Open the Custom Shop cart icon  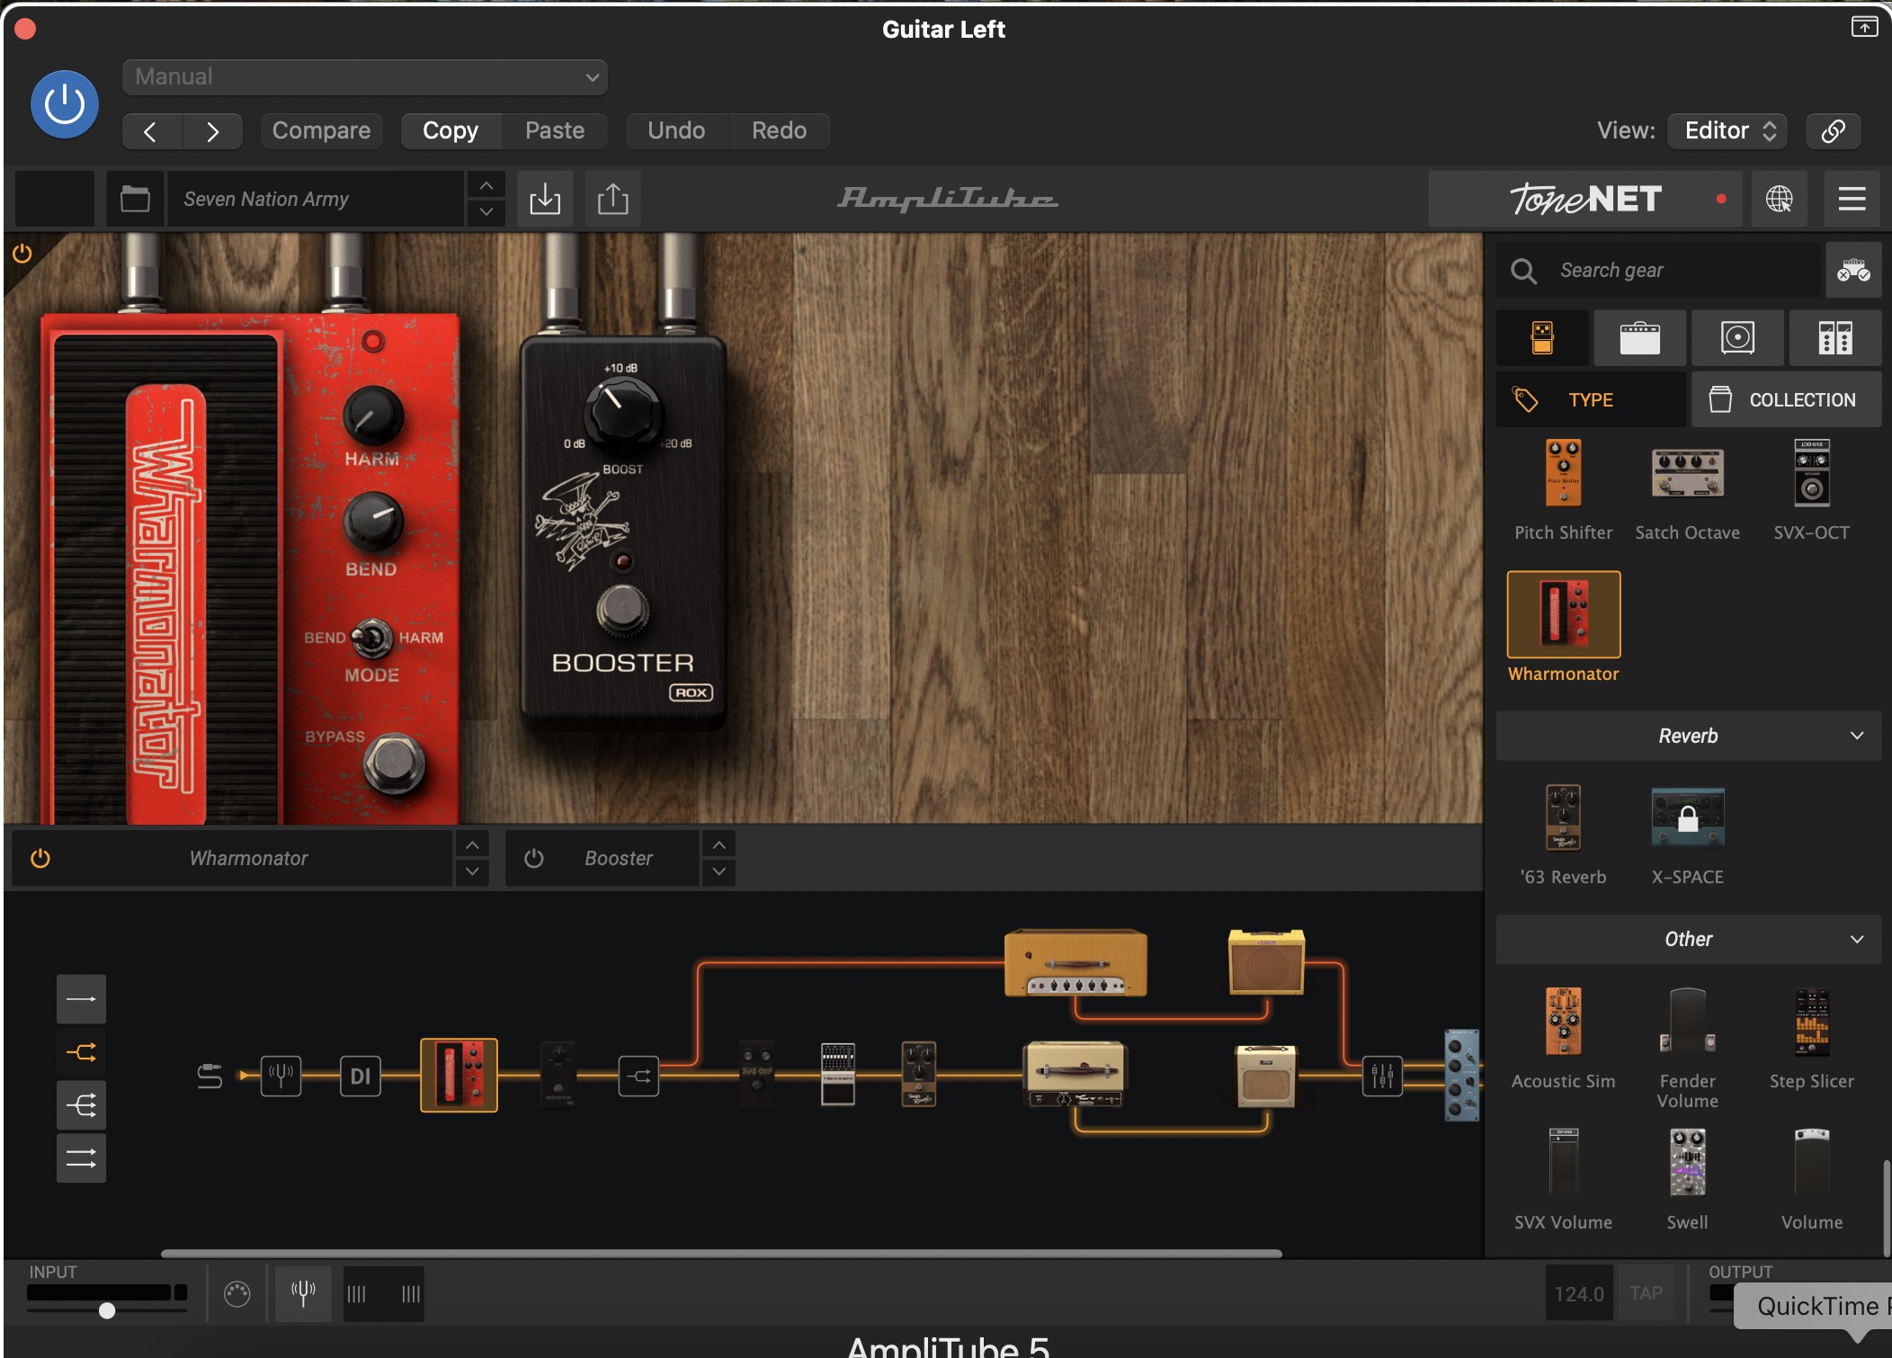1853,270
